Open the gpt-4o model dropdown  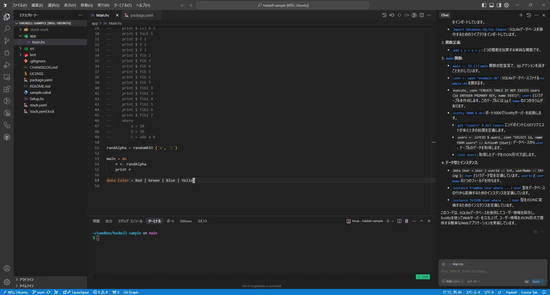click(x=473, y=281)
